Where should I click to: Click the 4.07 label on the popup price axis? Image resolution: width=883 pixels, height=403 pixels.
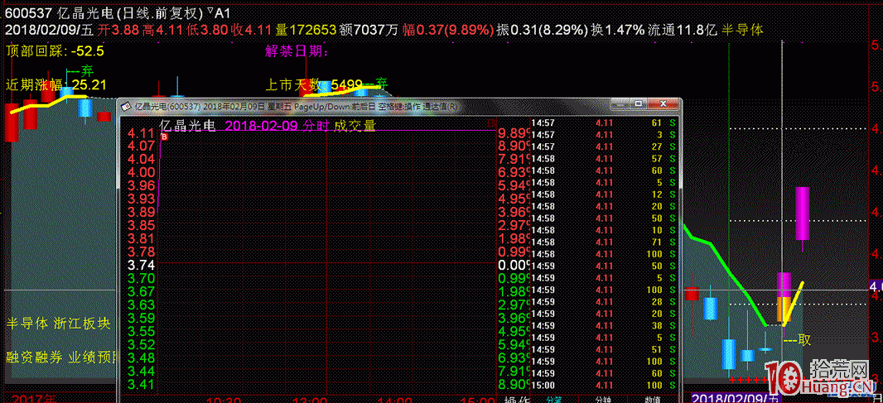pos(140,146)
